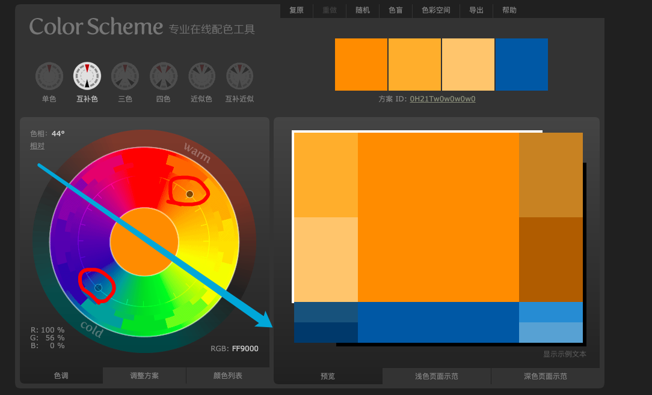Toggle 相对 (relative) adjustment mode
The height and width of the screenshot is (395, 652).
(x=37, y=145)
